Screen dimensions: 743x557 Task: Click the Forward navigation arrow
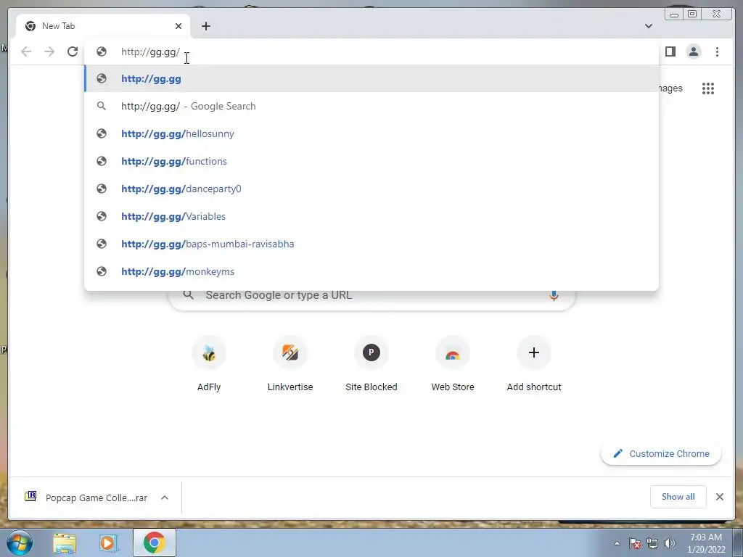click(49, 51)
